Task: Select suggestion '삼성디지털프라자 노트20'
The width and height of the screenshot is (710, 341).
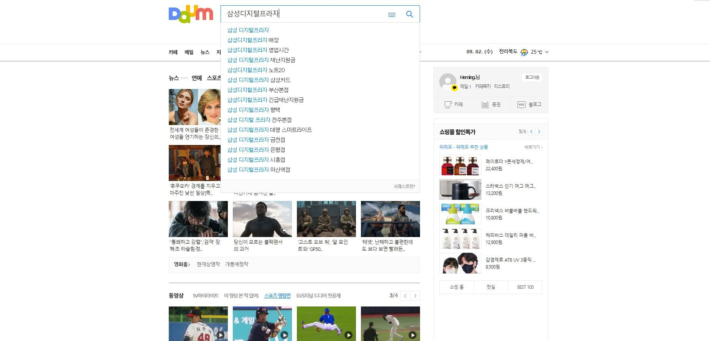Action: coord(256,70)
